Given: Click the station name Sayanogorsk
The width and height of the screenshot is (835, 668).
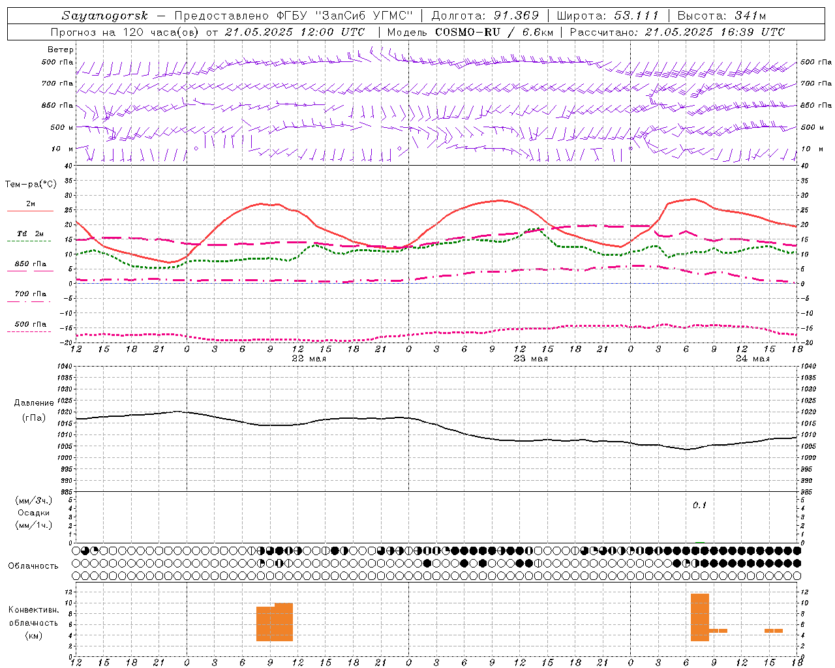Looking at the screenshot, I should (105, 16).
